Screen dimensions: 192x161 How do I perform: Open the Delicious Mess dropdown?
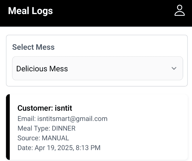pyautogui.click(x=97, y=68)
